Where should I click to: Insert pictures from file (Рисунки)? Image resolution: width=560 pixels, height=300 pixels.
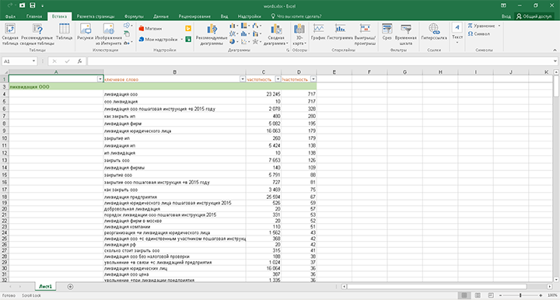point(85,32)
